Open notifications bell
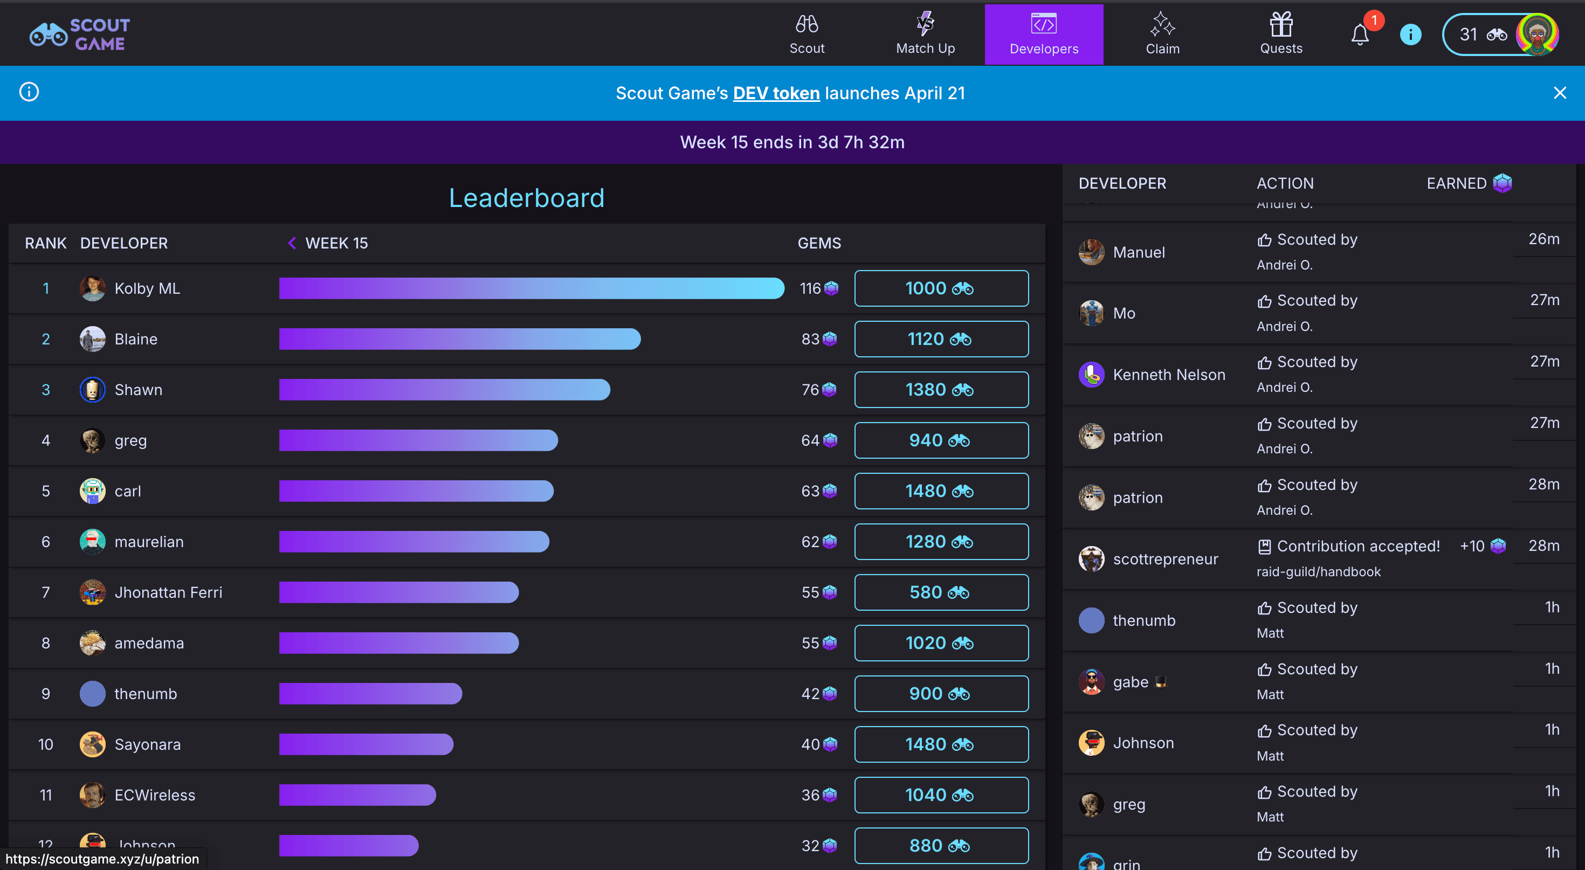The height and width of the screenshot is (870, 1585). click(x=1360, y=34)
